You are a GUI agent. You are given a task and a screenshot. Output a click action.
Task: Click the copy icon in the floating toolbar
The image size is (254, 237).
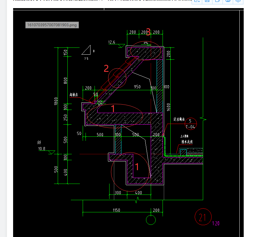[x=217, y=1]
